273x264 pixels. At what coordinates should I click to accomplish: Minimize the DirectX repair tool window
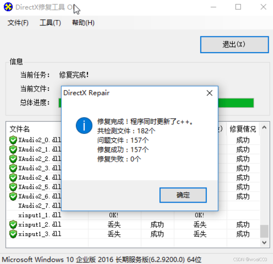[213, 7]
